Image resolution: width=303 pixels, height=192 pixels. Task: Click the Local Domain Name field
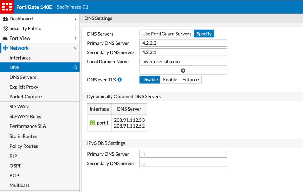(183, 62)
